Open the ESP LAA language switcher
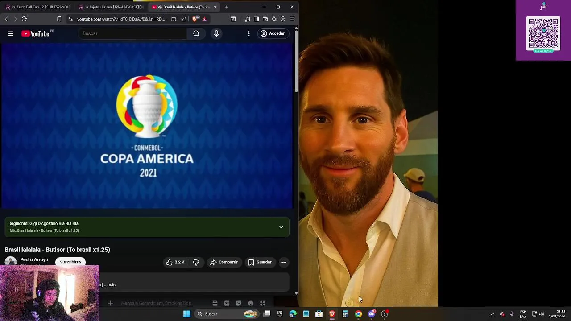This screenshot has height=321, width=571. tap(523, 314)
